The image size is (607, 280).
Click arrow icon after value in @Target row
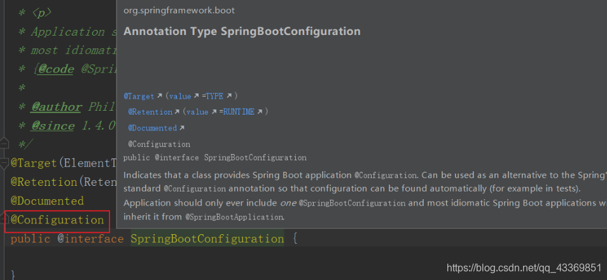[196, 96]
